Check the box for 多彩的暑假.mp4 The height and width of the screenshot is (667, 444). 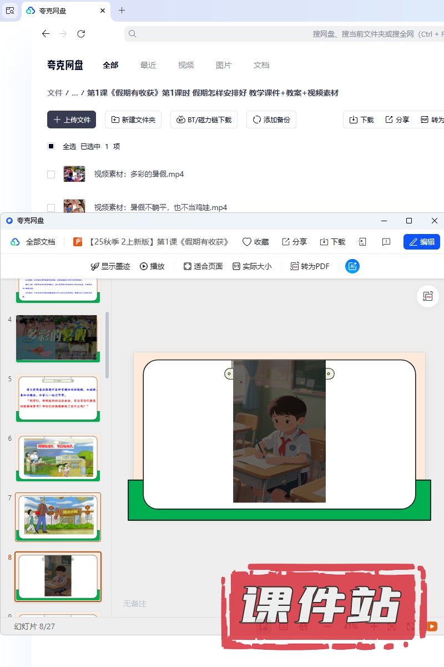[x=51, y=174]
